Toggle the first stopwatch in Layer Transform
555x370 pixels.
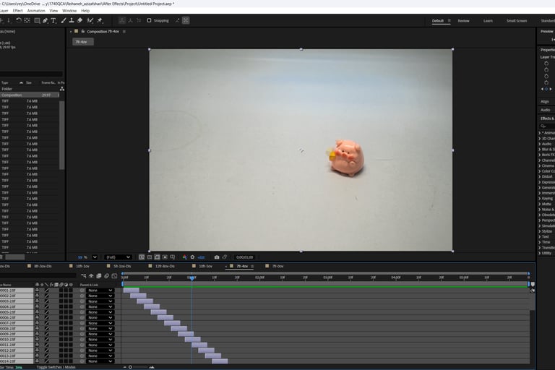point(546,64)
